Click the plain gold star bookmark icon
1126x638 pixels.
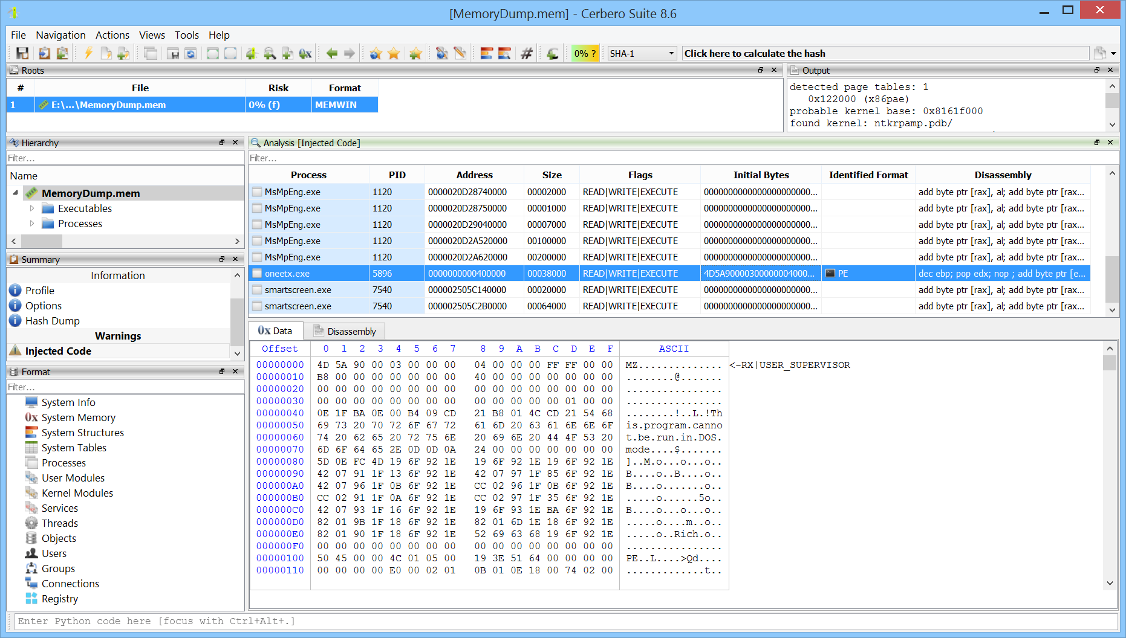pyautogui.click(x=394, y=54)
